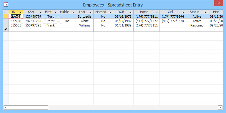The width and height of the screenshot is (226, 113).
Task: Click last name cell Softpedia
Action: (x=85, y=16)
